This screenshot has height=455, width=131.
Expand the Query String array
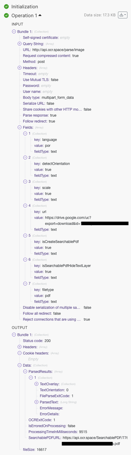point(20,44)
